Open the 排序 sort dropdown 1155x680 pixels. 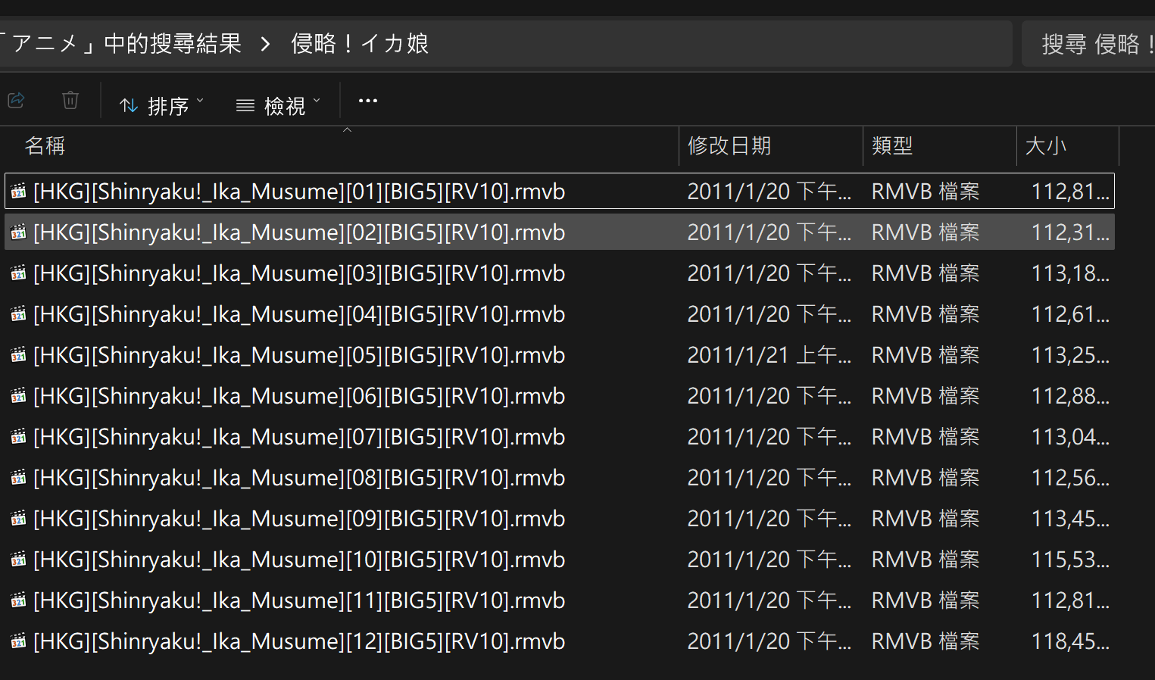[162, 105]
